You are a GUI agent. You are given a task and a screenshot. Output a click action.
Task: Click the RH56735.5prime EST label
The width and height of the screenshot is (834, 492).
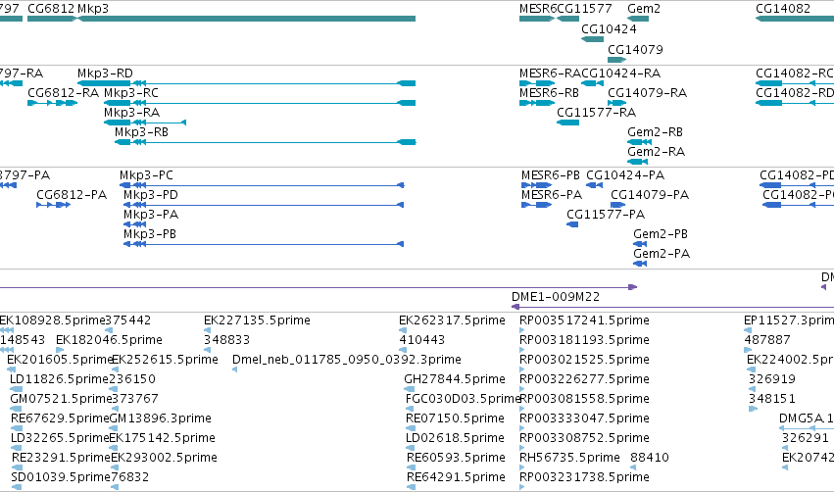point(569,457)
